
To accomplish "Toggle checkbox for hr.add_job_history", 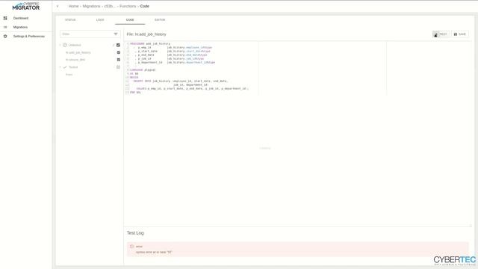I will coord(119,52).
